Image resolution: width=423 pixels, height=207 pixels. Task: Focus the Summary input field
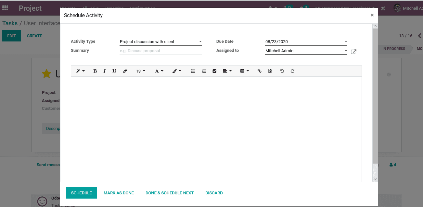pos(160,51)
